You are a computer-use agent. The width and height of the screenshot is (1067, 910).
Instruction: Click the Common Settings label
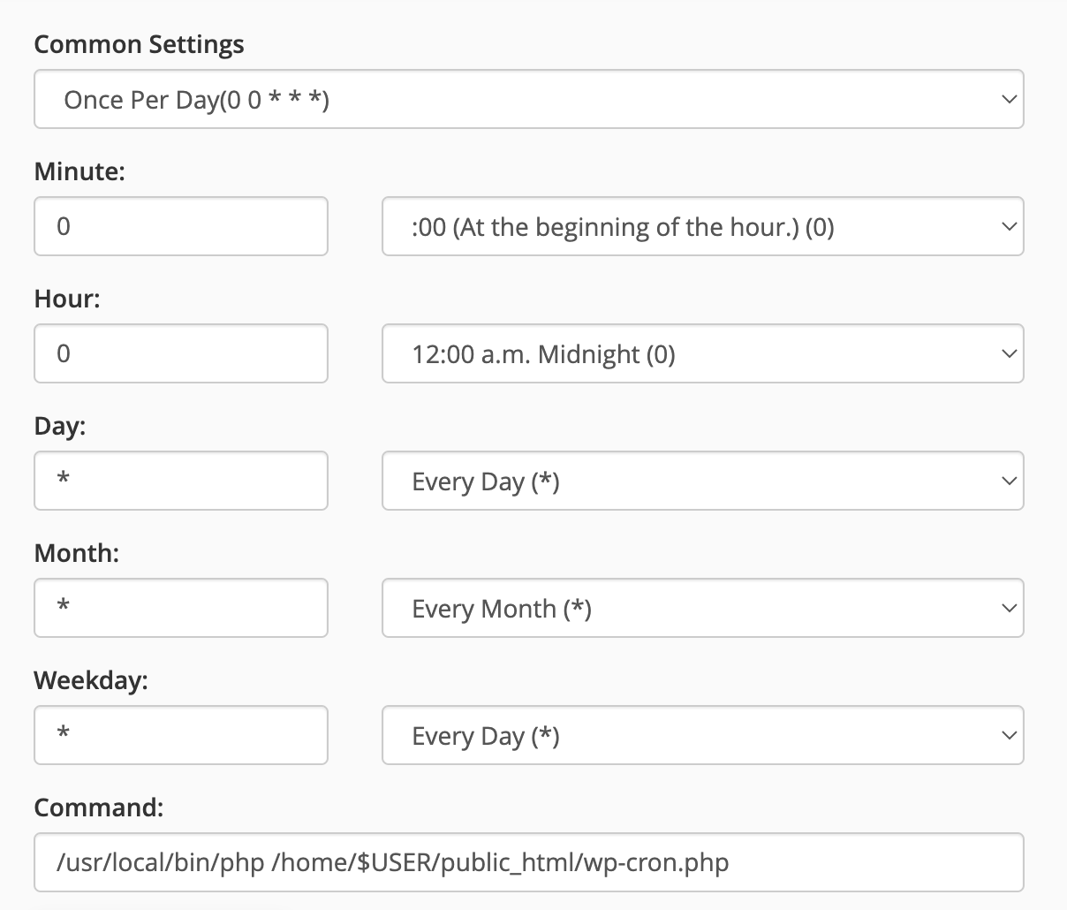click(x=139, y=44)
